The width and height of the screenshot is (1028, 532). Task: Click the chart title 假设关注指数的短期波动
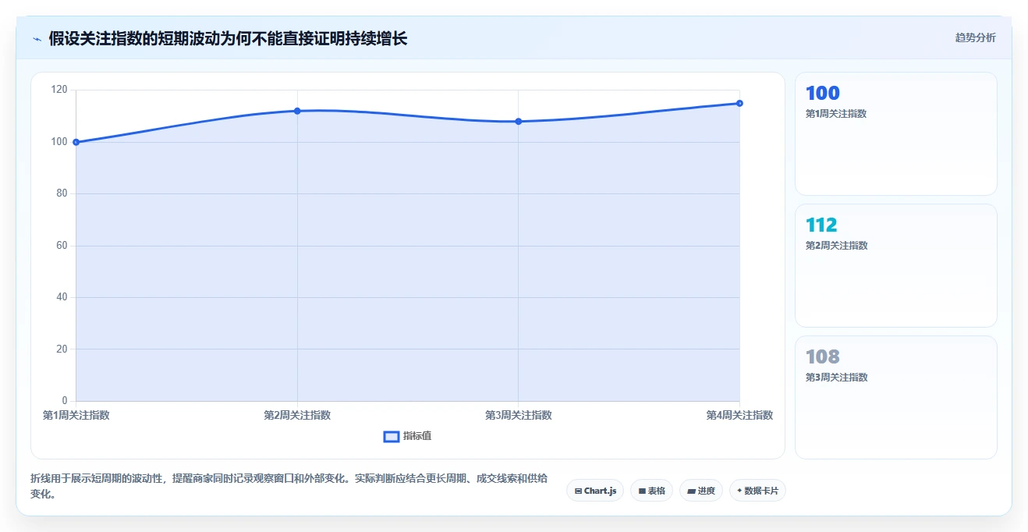coord(228,38)
